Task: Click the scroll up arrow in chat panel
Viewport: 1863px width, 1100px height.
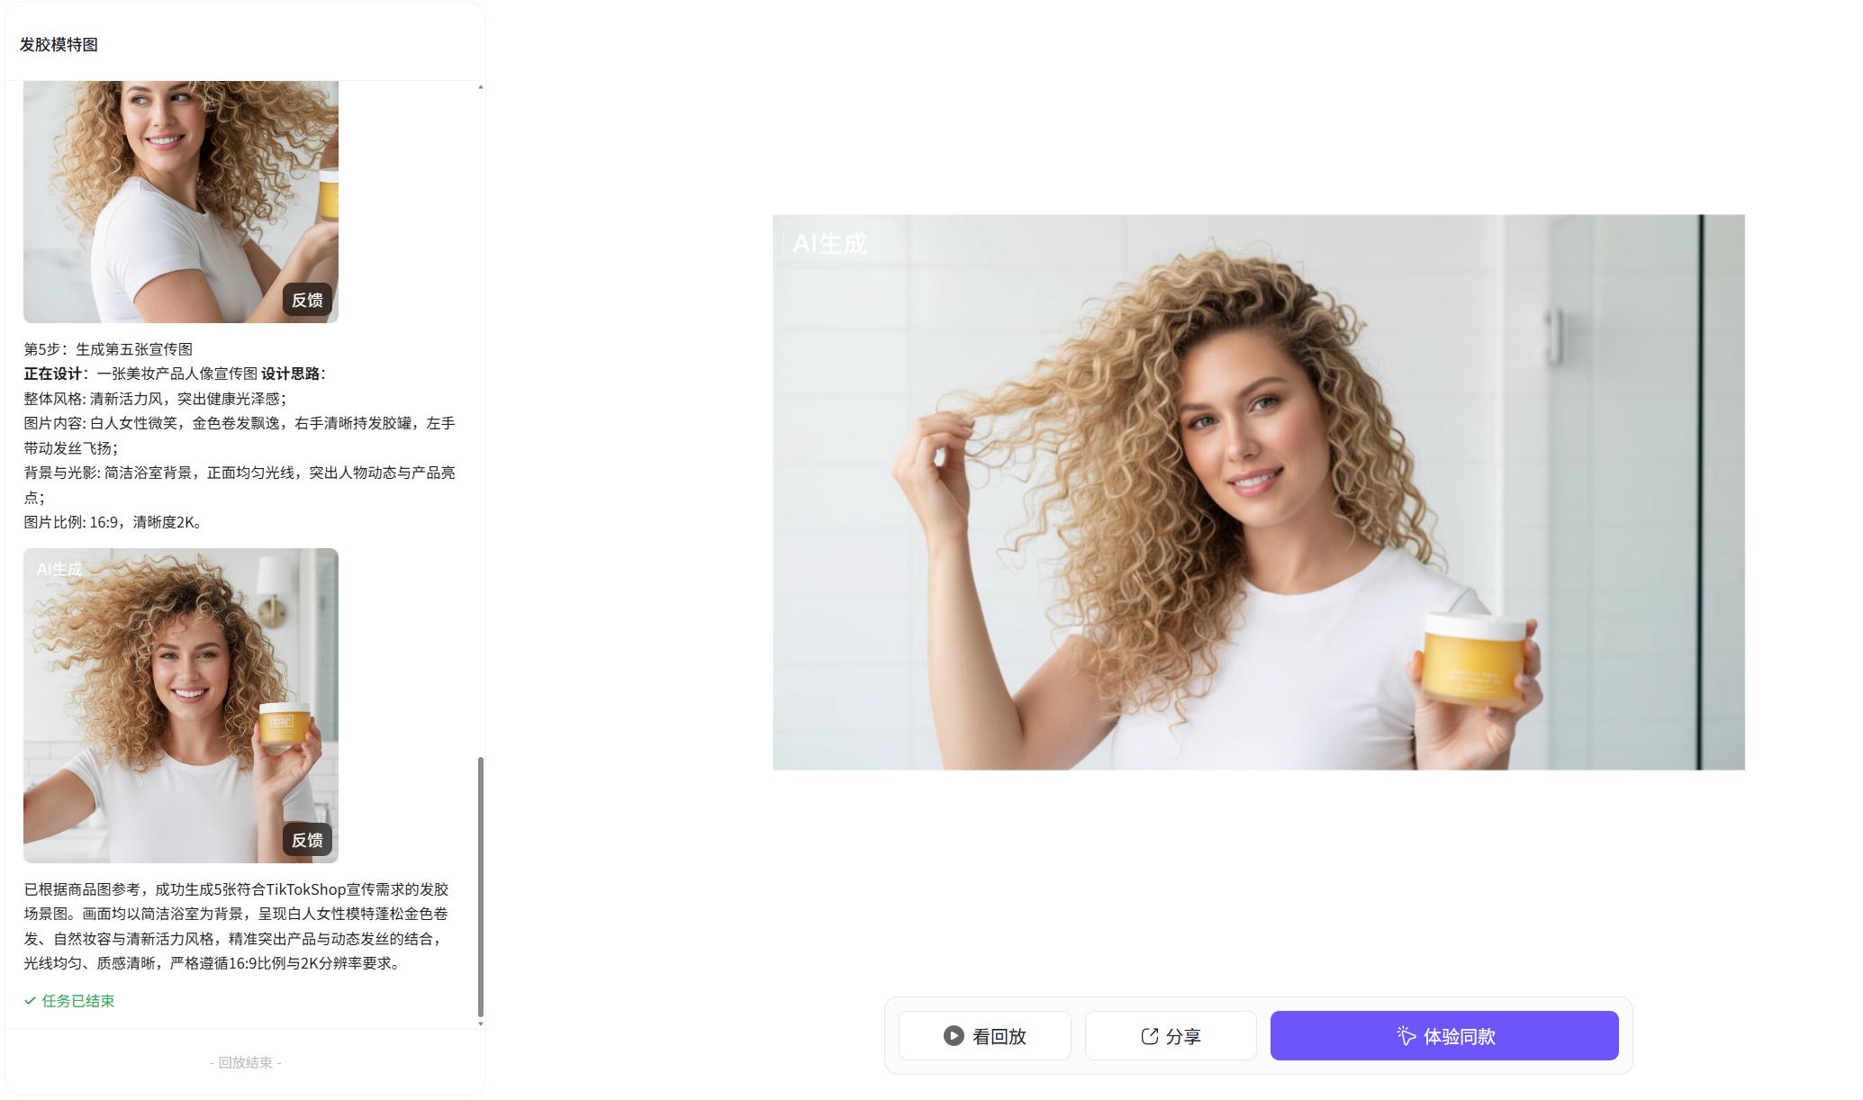Action: (x=481, y=87)
